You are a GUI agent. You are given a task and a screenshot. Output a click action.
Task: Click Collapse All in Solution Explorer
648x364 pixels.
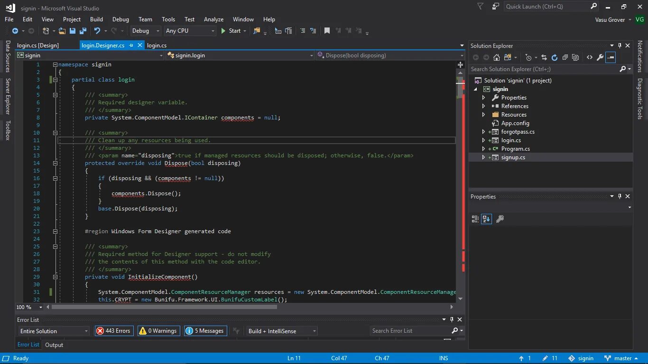pos(565,57)
